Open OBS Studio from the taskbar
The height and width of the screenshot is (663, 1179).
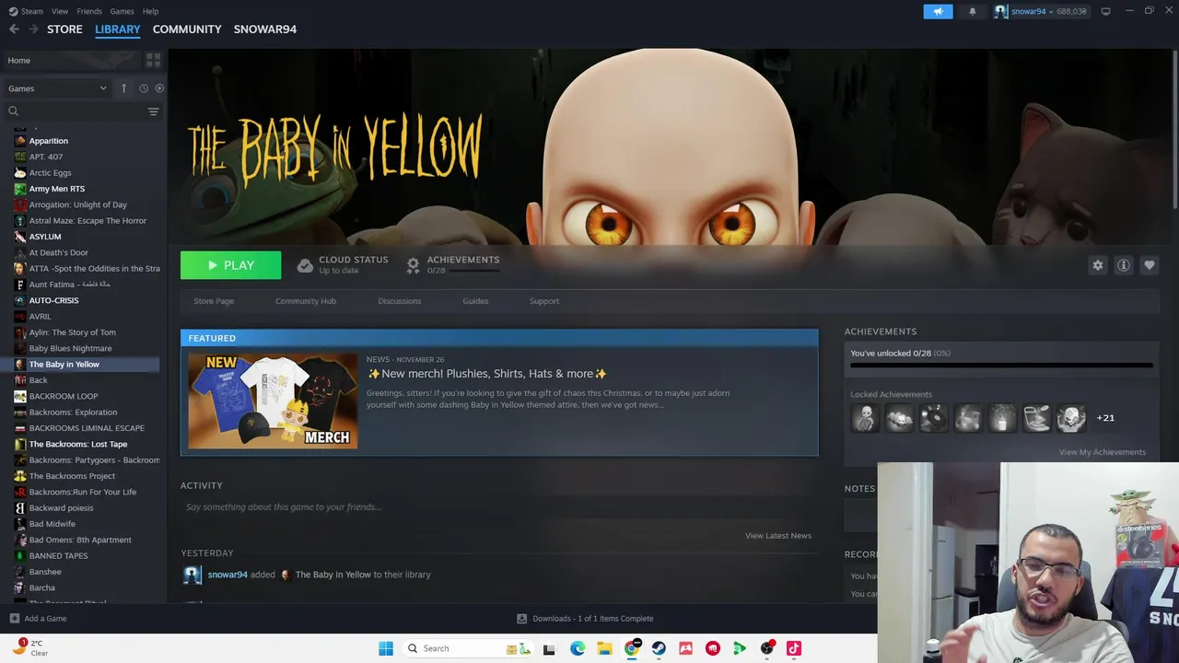click(766, 648)
